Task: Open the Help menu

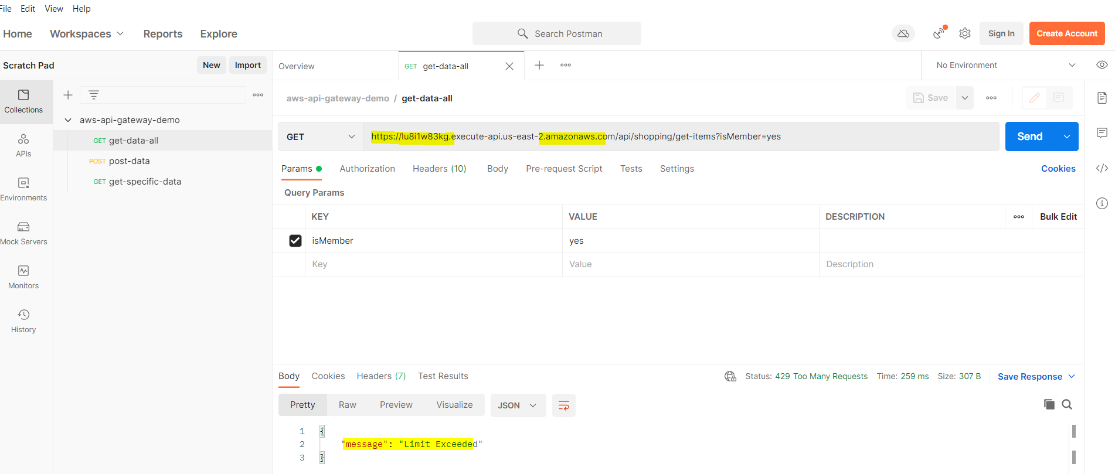Action: tap(81, 9)
